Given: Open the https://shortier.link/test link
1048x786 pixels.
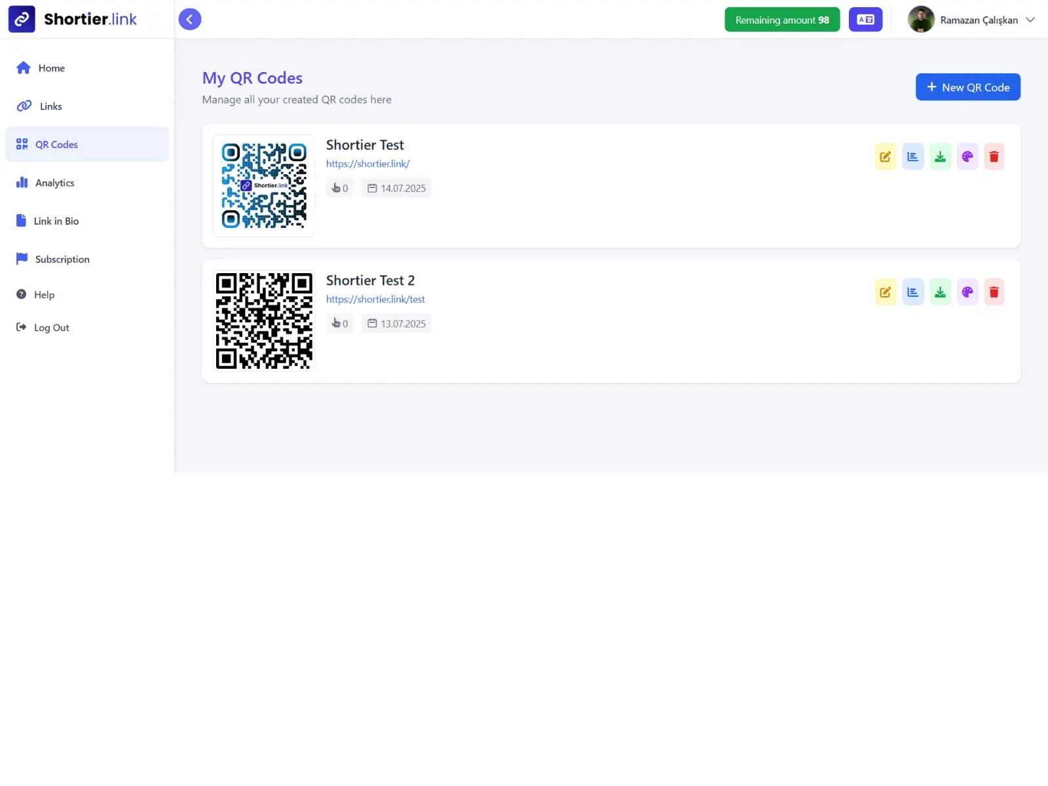Looking at the screenshot, I should tap(375, 299).
